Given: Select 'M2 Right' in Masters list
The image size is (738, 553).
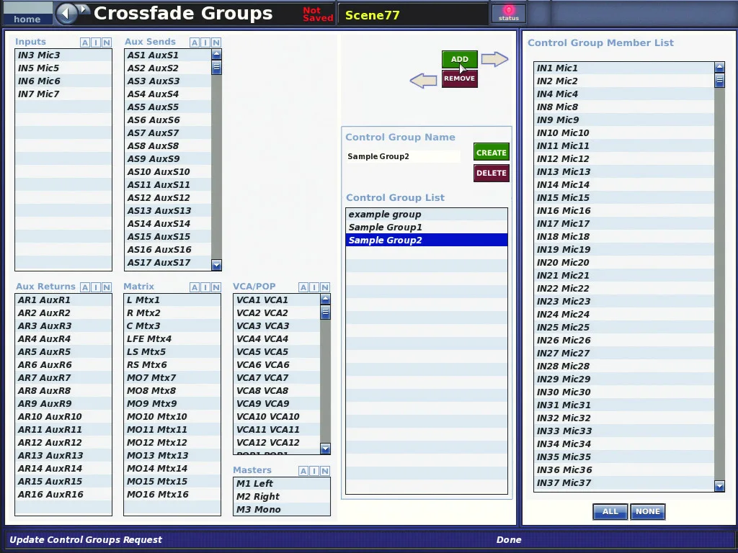Looking at the screenshot, I should 282,497.
